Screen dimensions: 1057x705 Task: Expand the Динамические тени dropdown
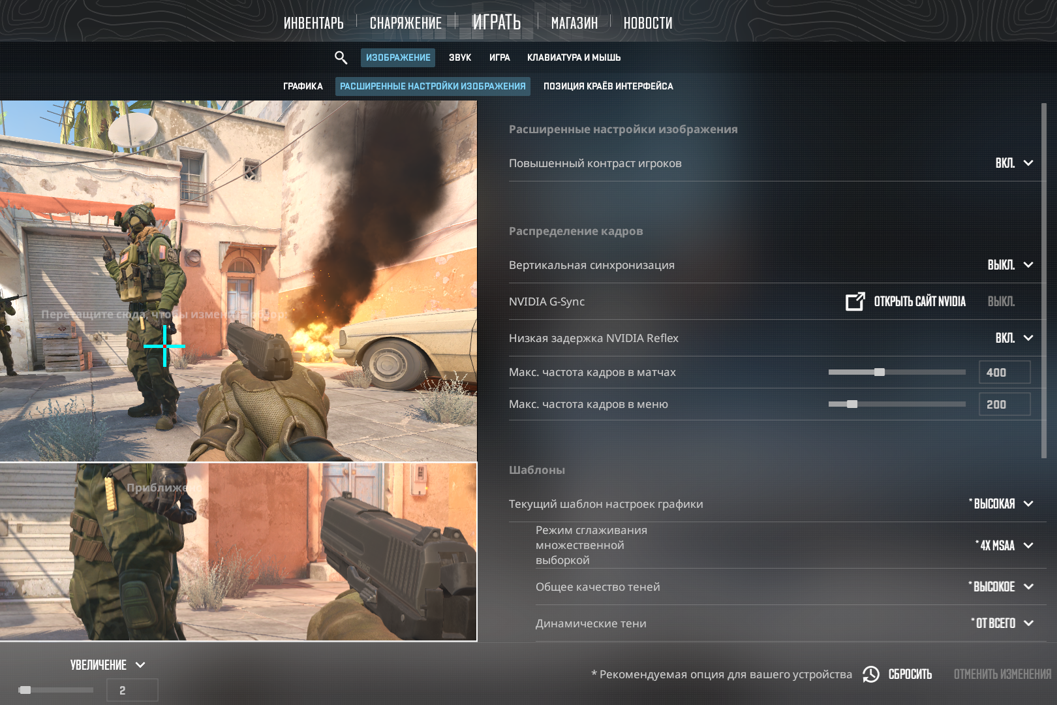(x=1002, y=623)
